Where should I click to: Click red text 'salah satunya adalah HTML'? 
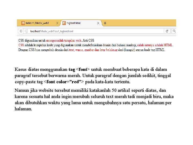(155, 45)
